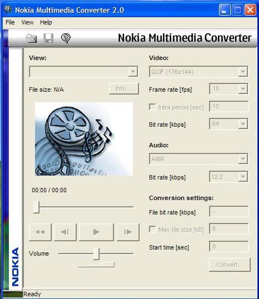Expand the View dropdown list
The image size is (259, 299).
coord(133,72)
